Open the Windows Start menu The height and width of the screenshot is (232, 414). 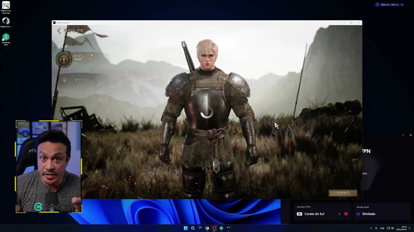point(186,228)
